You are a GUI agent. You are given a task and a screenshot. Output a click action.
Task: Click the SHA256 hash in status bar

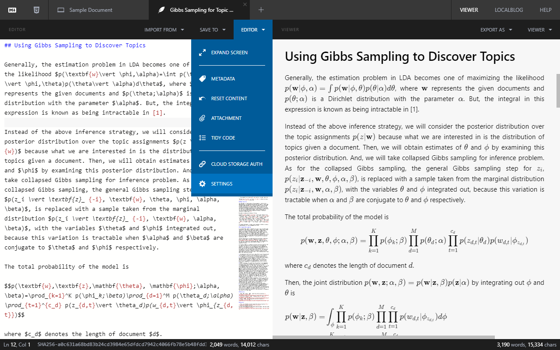122,345
